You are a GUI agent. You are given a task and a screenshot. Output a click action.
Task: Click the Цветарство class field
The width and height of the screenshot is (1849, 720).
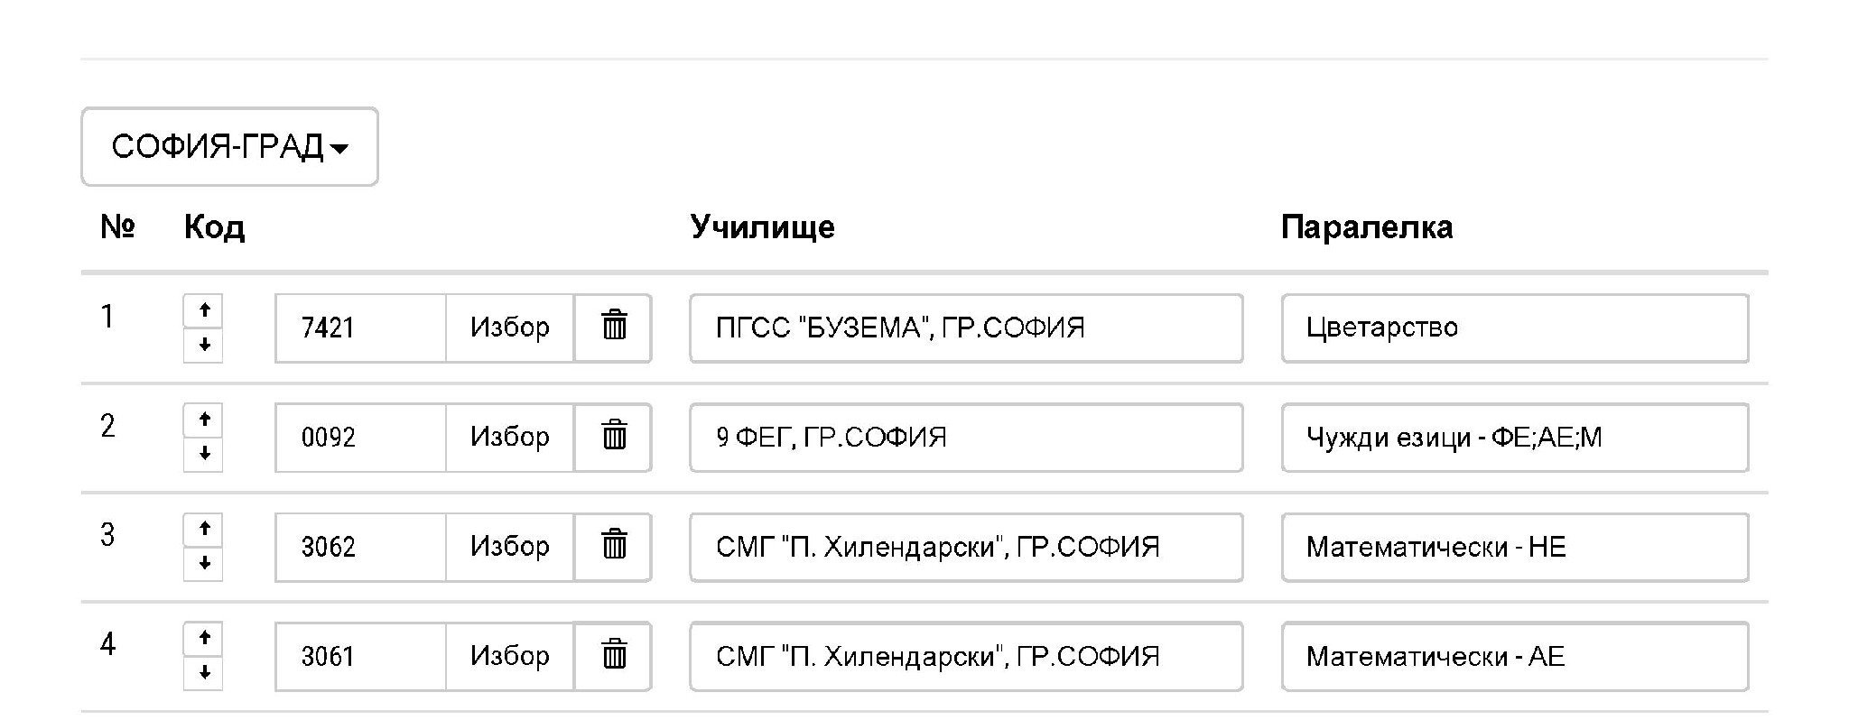coord(1514,328)
